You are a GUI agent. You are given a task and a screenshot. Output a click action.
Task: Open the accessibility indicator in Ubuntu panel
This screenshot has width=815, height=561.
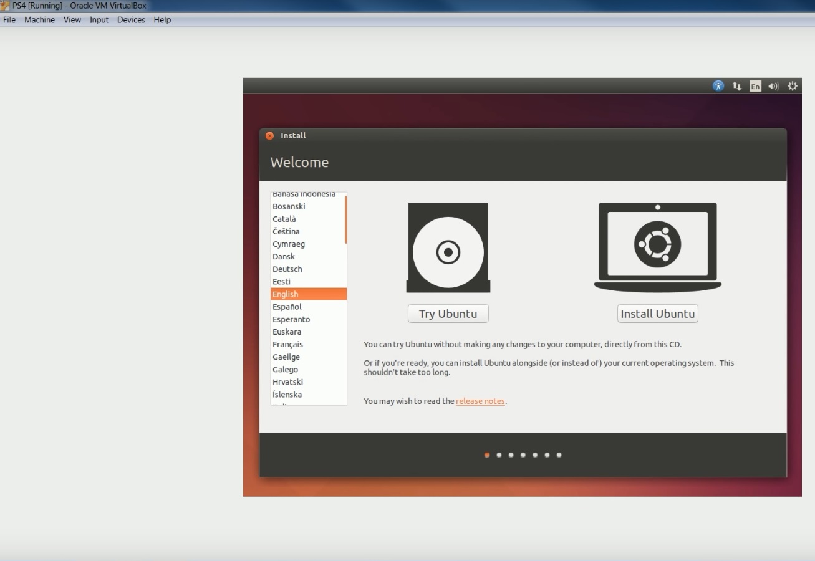[718, 86]
